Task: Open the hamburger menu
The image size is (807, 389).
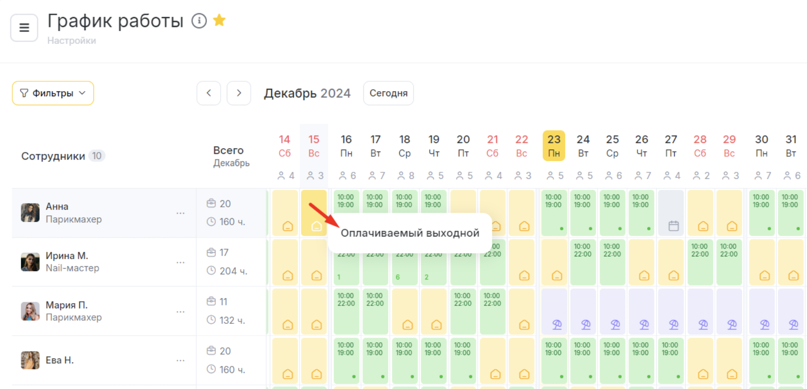Action: (x=24, y=27)
